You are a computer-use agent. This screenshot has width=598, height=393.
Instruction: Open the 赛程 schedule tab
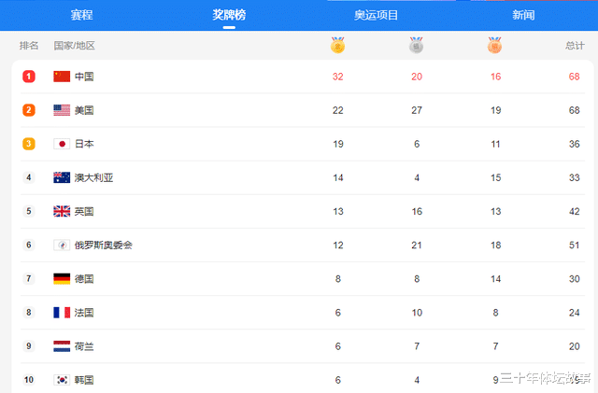pyautogui.click(x=81, y=15)
